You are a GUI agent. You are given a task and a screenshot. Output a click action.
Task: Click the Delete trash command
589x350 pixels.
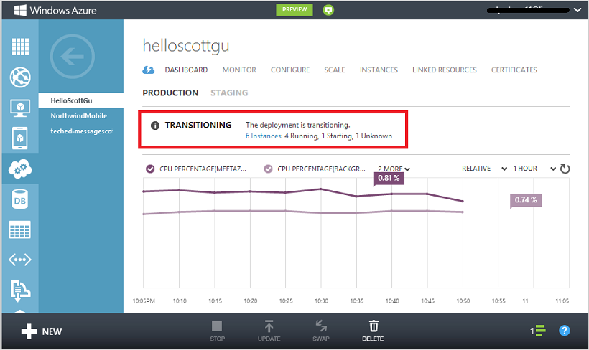pos(373,331)
